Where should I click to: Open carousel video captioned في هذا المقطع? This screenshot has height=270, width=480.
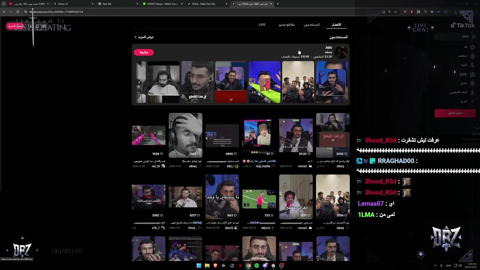(197, 82)
